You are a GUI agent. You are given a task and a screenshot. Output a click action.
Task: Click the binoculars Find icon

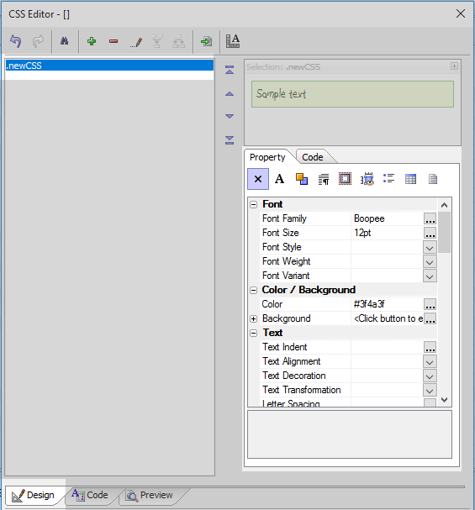click(65, 41)
